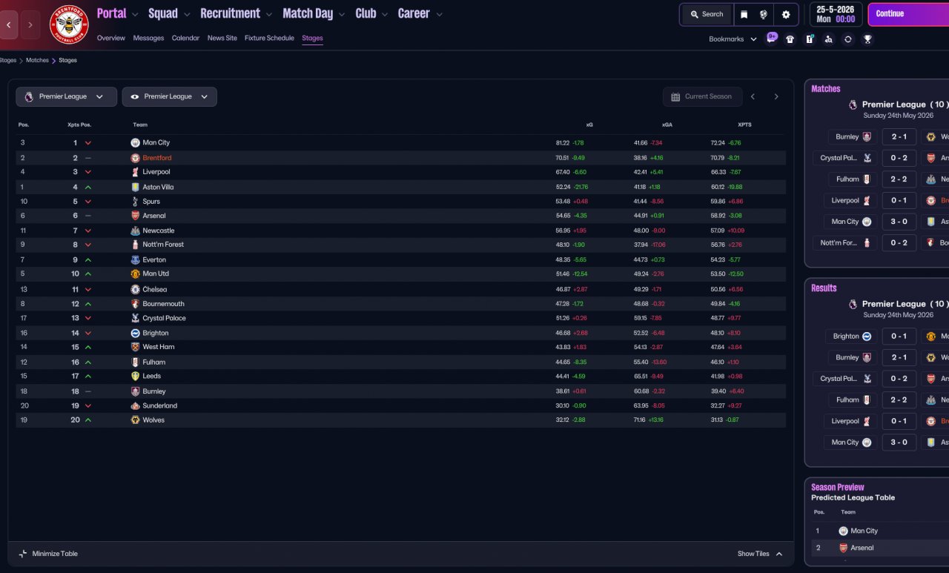Expand the Career menu chevron
Image resolution: width=949 pixels, height=573 pixels.
439,14
